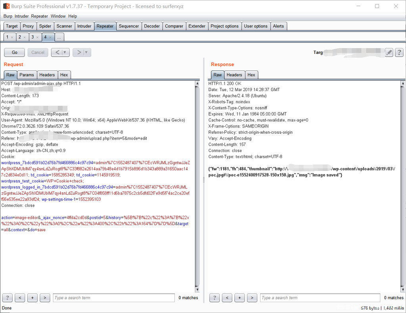Click next match arrow in response search

pos(252,298)
